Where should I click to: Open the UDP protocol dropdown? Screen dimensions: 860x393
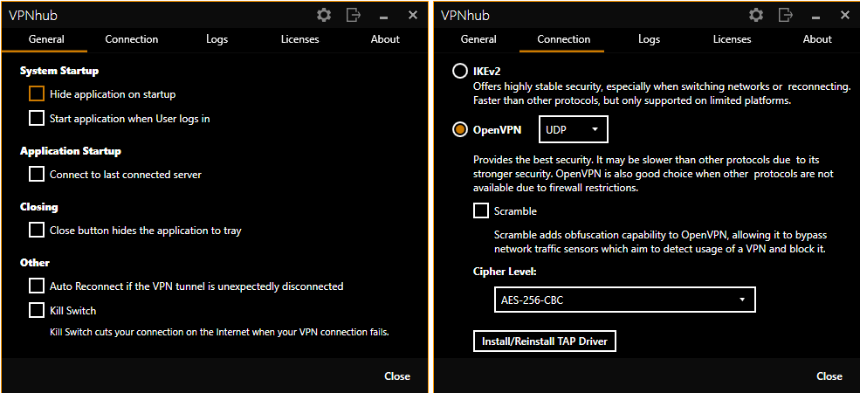tap(574, 129)
